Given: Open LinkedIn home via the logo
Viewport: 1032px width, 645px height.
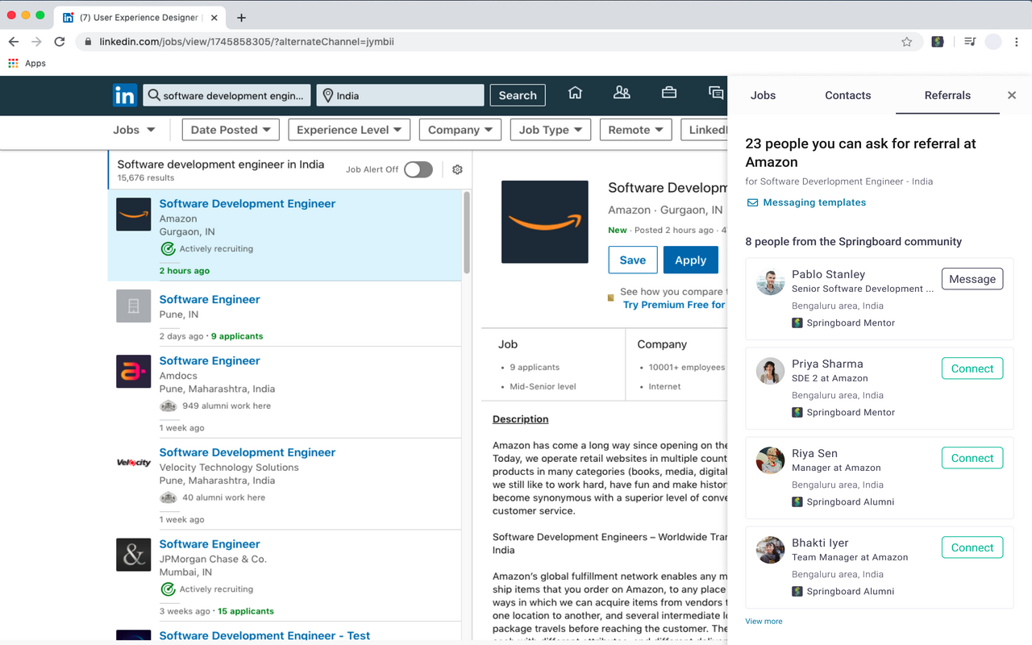Looking at the screenshot, I should tap(125, 96).
